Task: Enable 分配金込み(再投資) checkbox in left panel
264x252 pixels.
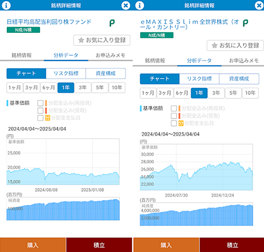Action: (x=41, y=103)
